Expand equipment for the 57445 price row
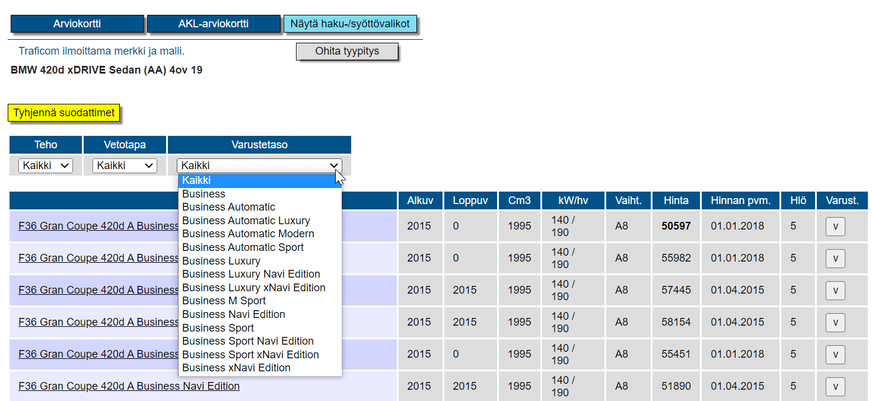This screenshot has width=872, height=401. (x=835, y=290)
